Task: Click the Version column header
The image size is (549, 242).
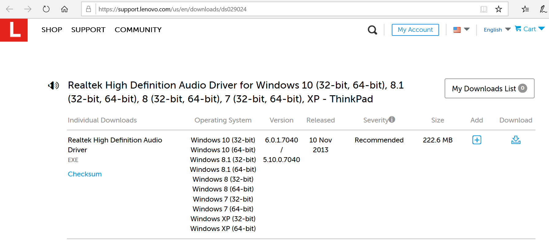Action: (282, 120)
